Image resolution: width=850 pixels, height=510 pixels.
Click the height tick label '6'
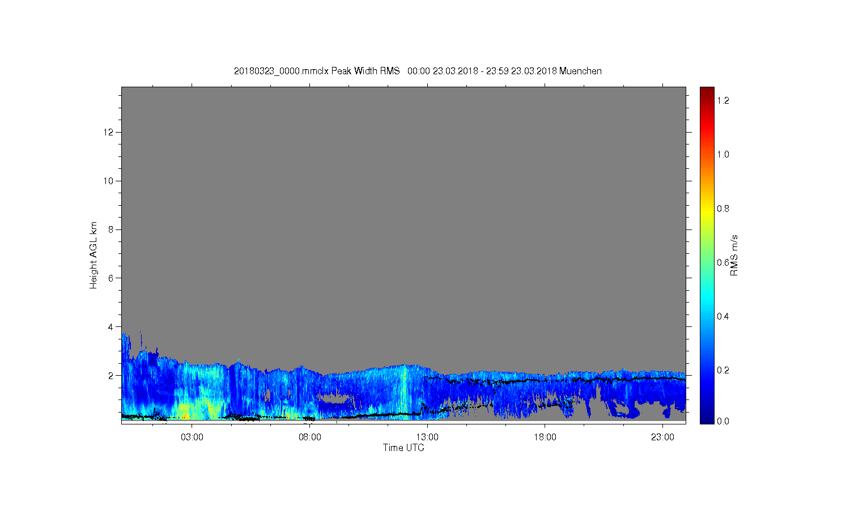click(x=112, y=278)
